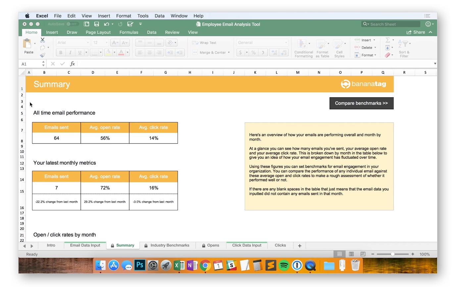Screen dimensions: 457x287
Task: Click the Share button
Action: [416, 32]
